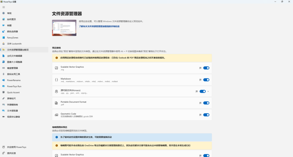This screenshot has width=293, height=157.
Task: Expand the 源代码文件(Monaco) options chevron
Action: (208, 91)
